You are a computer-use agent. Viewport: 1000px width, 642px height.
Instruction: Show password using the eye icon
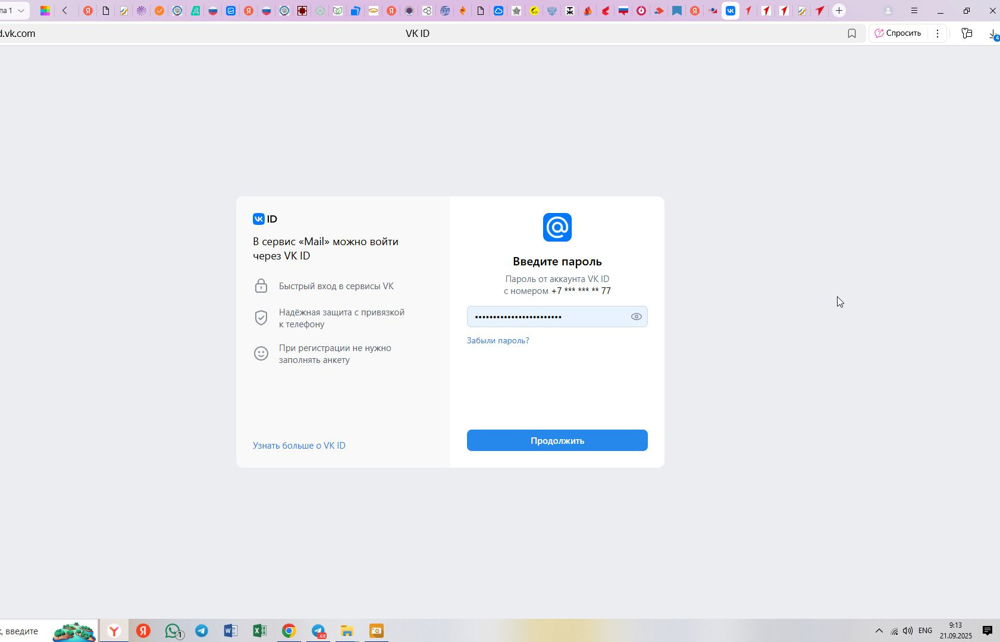pos(636,317)
